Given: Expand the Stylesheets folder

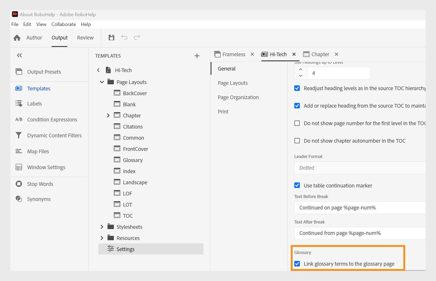Looking at the screenshot, I should click(102, 227).
